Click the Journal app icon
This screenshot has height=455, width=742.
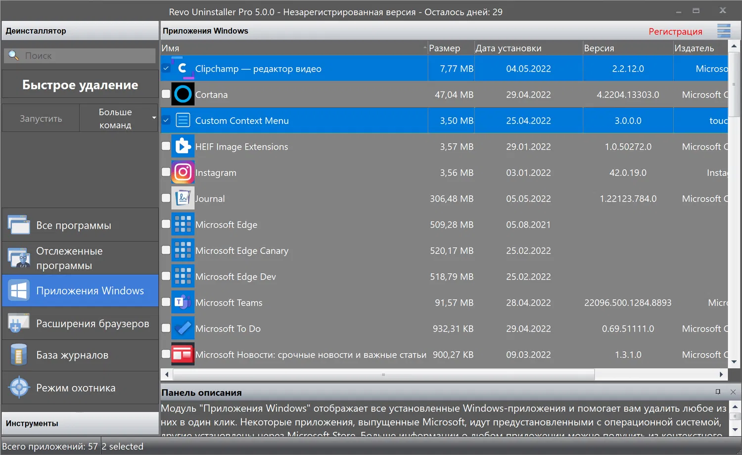[x=183, y=199]
